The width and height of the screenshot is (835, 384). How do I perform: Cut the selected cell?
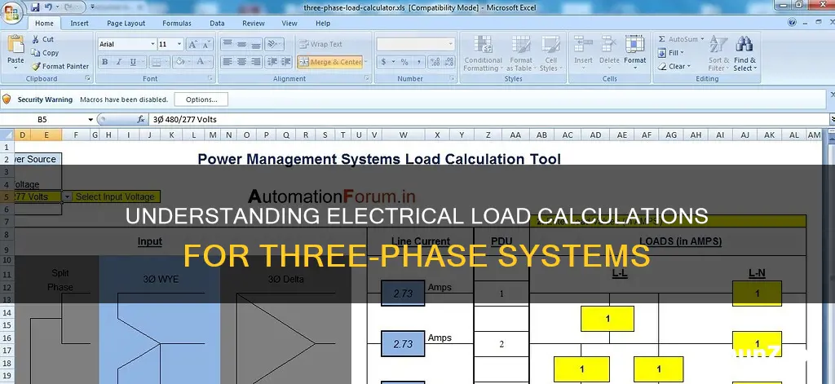42,39
